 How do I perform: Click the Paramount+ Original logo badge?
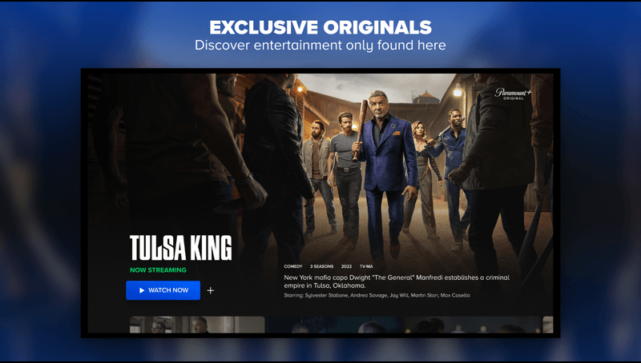click(x=513, y=94)
